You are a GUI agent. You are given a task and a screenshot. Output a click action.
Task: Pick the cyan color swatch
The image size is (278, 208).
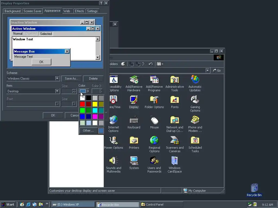pos(95,110)
